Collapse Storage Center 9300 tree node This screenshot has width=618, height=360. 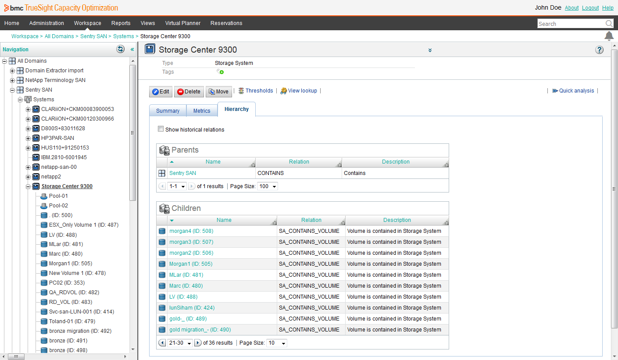28,186
